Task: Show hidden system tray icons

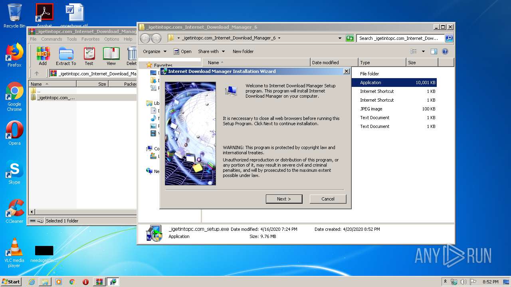Action: click(446, 282)
